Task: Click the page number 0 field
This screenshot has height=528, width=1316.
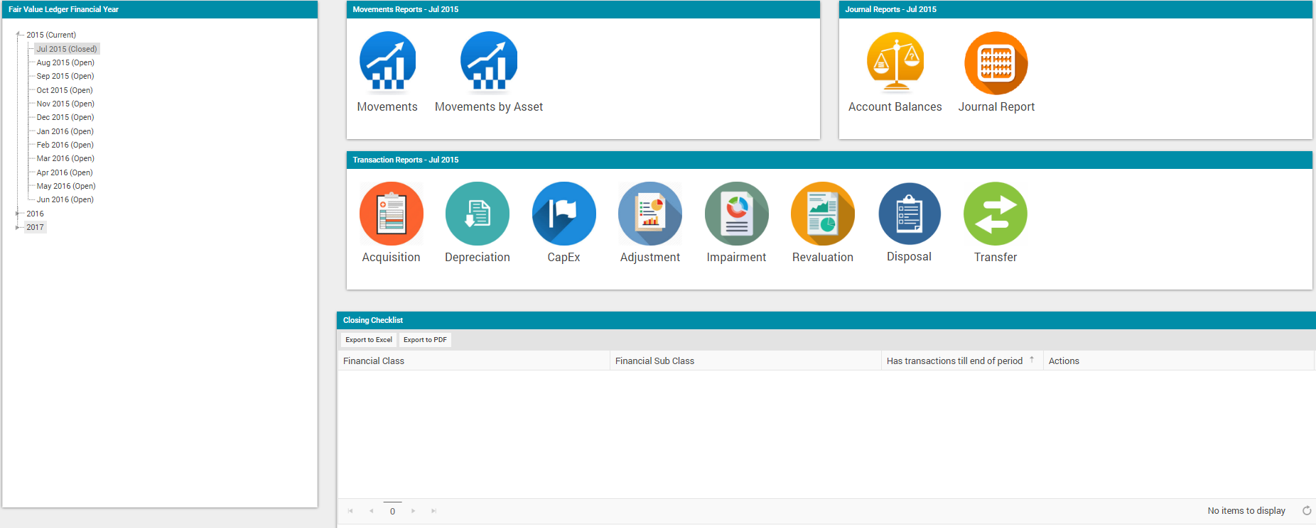Action: (392, 511)
